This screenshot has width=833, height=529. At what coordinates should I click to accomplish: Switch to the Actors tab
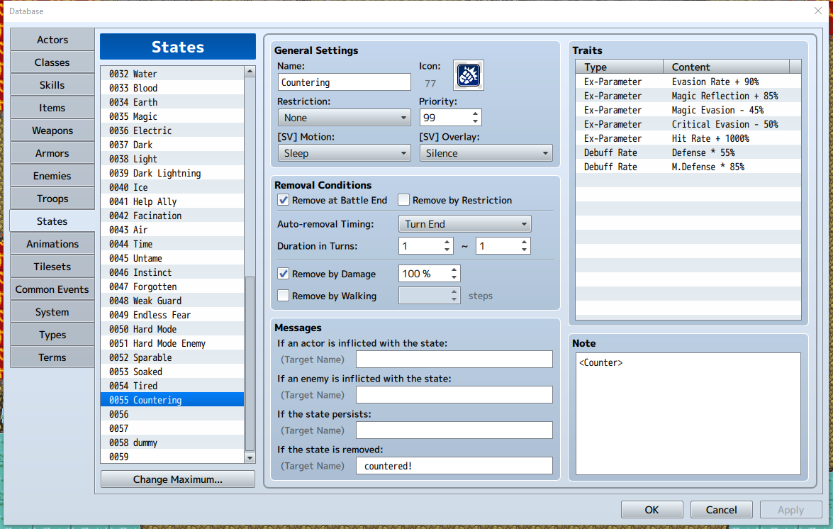coord(52,40)
